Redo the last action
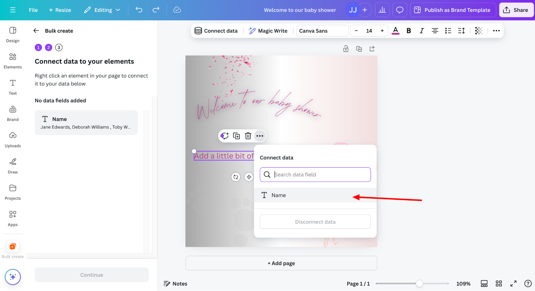 tap(156, 10)
